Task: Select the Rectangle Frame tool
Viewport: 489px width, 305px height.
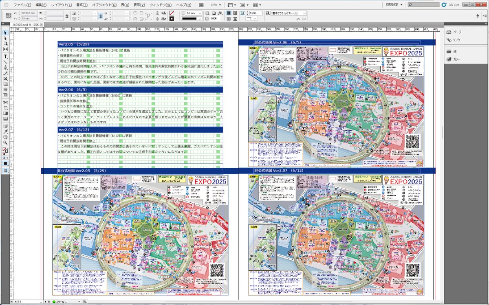Action: 5,78
